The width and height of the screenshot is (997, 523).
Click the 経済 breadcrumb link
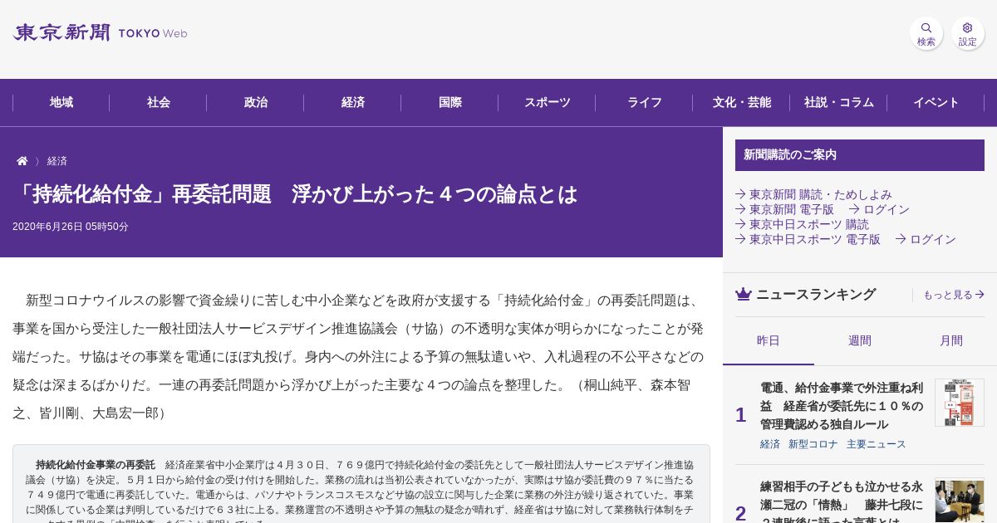[57, 161]
